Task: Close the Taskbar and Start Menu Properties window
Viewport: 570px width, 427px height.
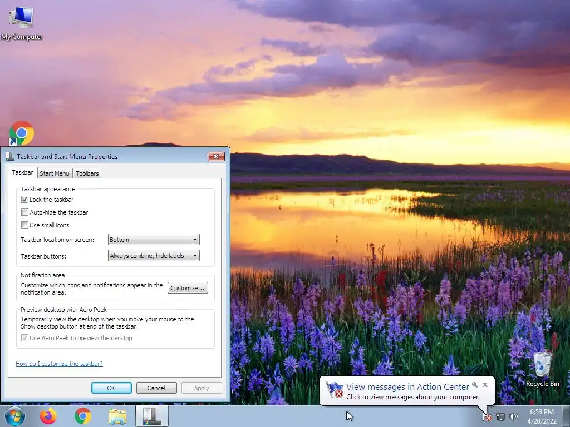Action: 217,156
